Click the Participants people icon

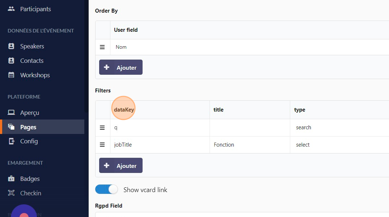[11, 9]
